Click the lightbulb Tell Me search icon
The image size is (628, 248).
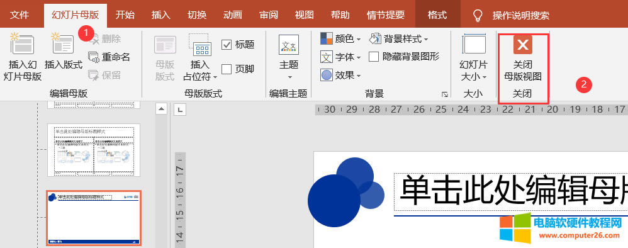pyautogui.click(x=478, y=16)
